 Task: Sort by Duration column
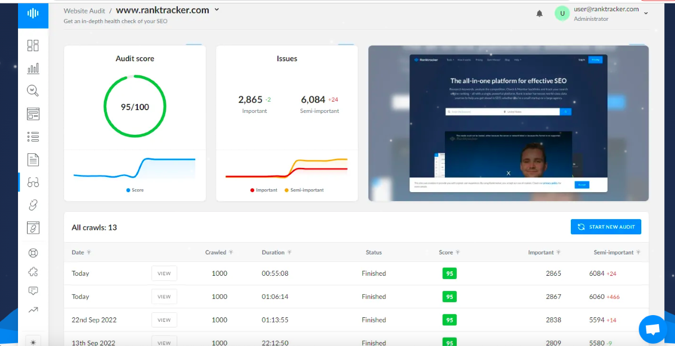[x=277, y=252]
